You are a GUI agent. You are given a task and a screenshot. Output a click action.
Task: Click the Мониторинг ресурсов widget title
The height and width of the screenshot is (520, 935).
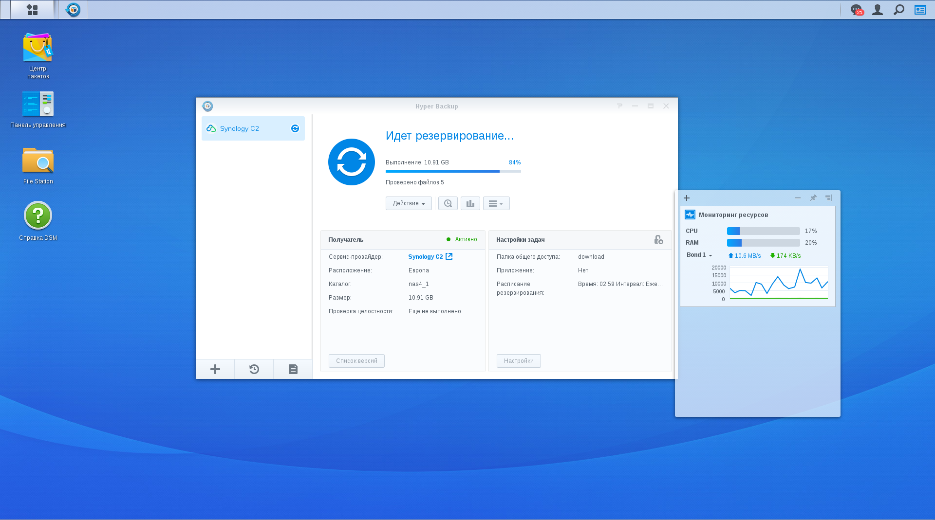[x=733, y=215]
